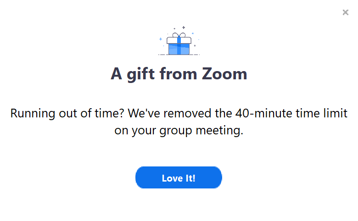Viewport: 358px width, 221px height.
Task: Click the "Love It!" button
Action: pos(179,178)
